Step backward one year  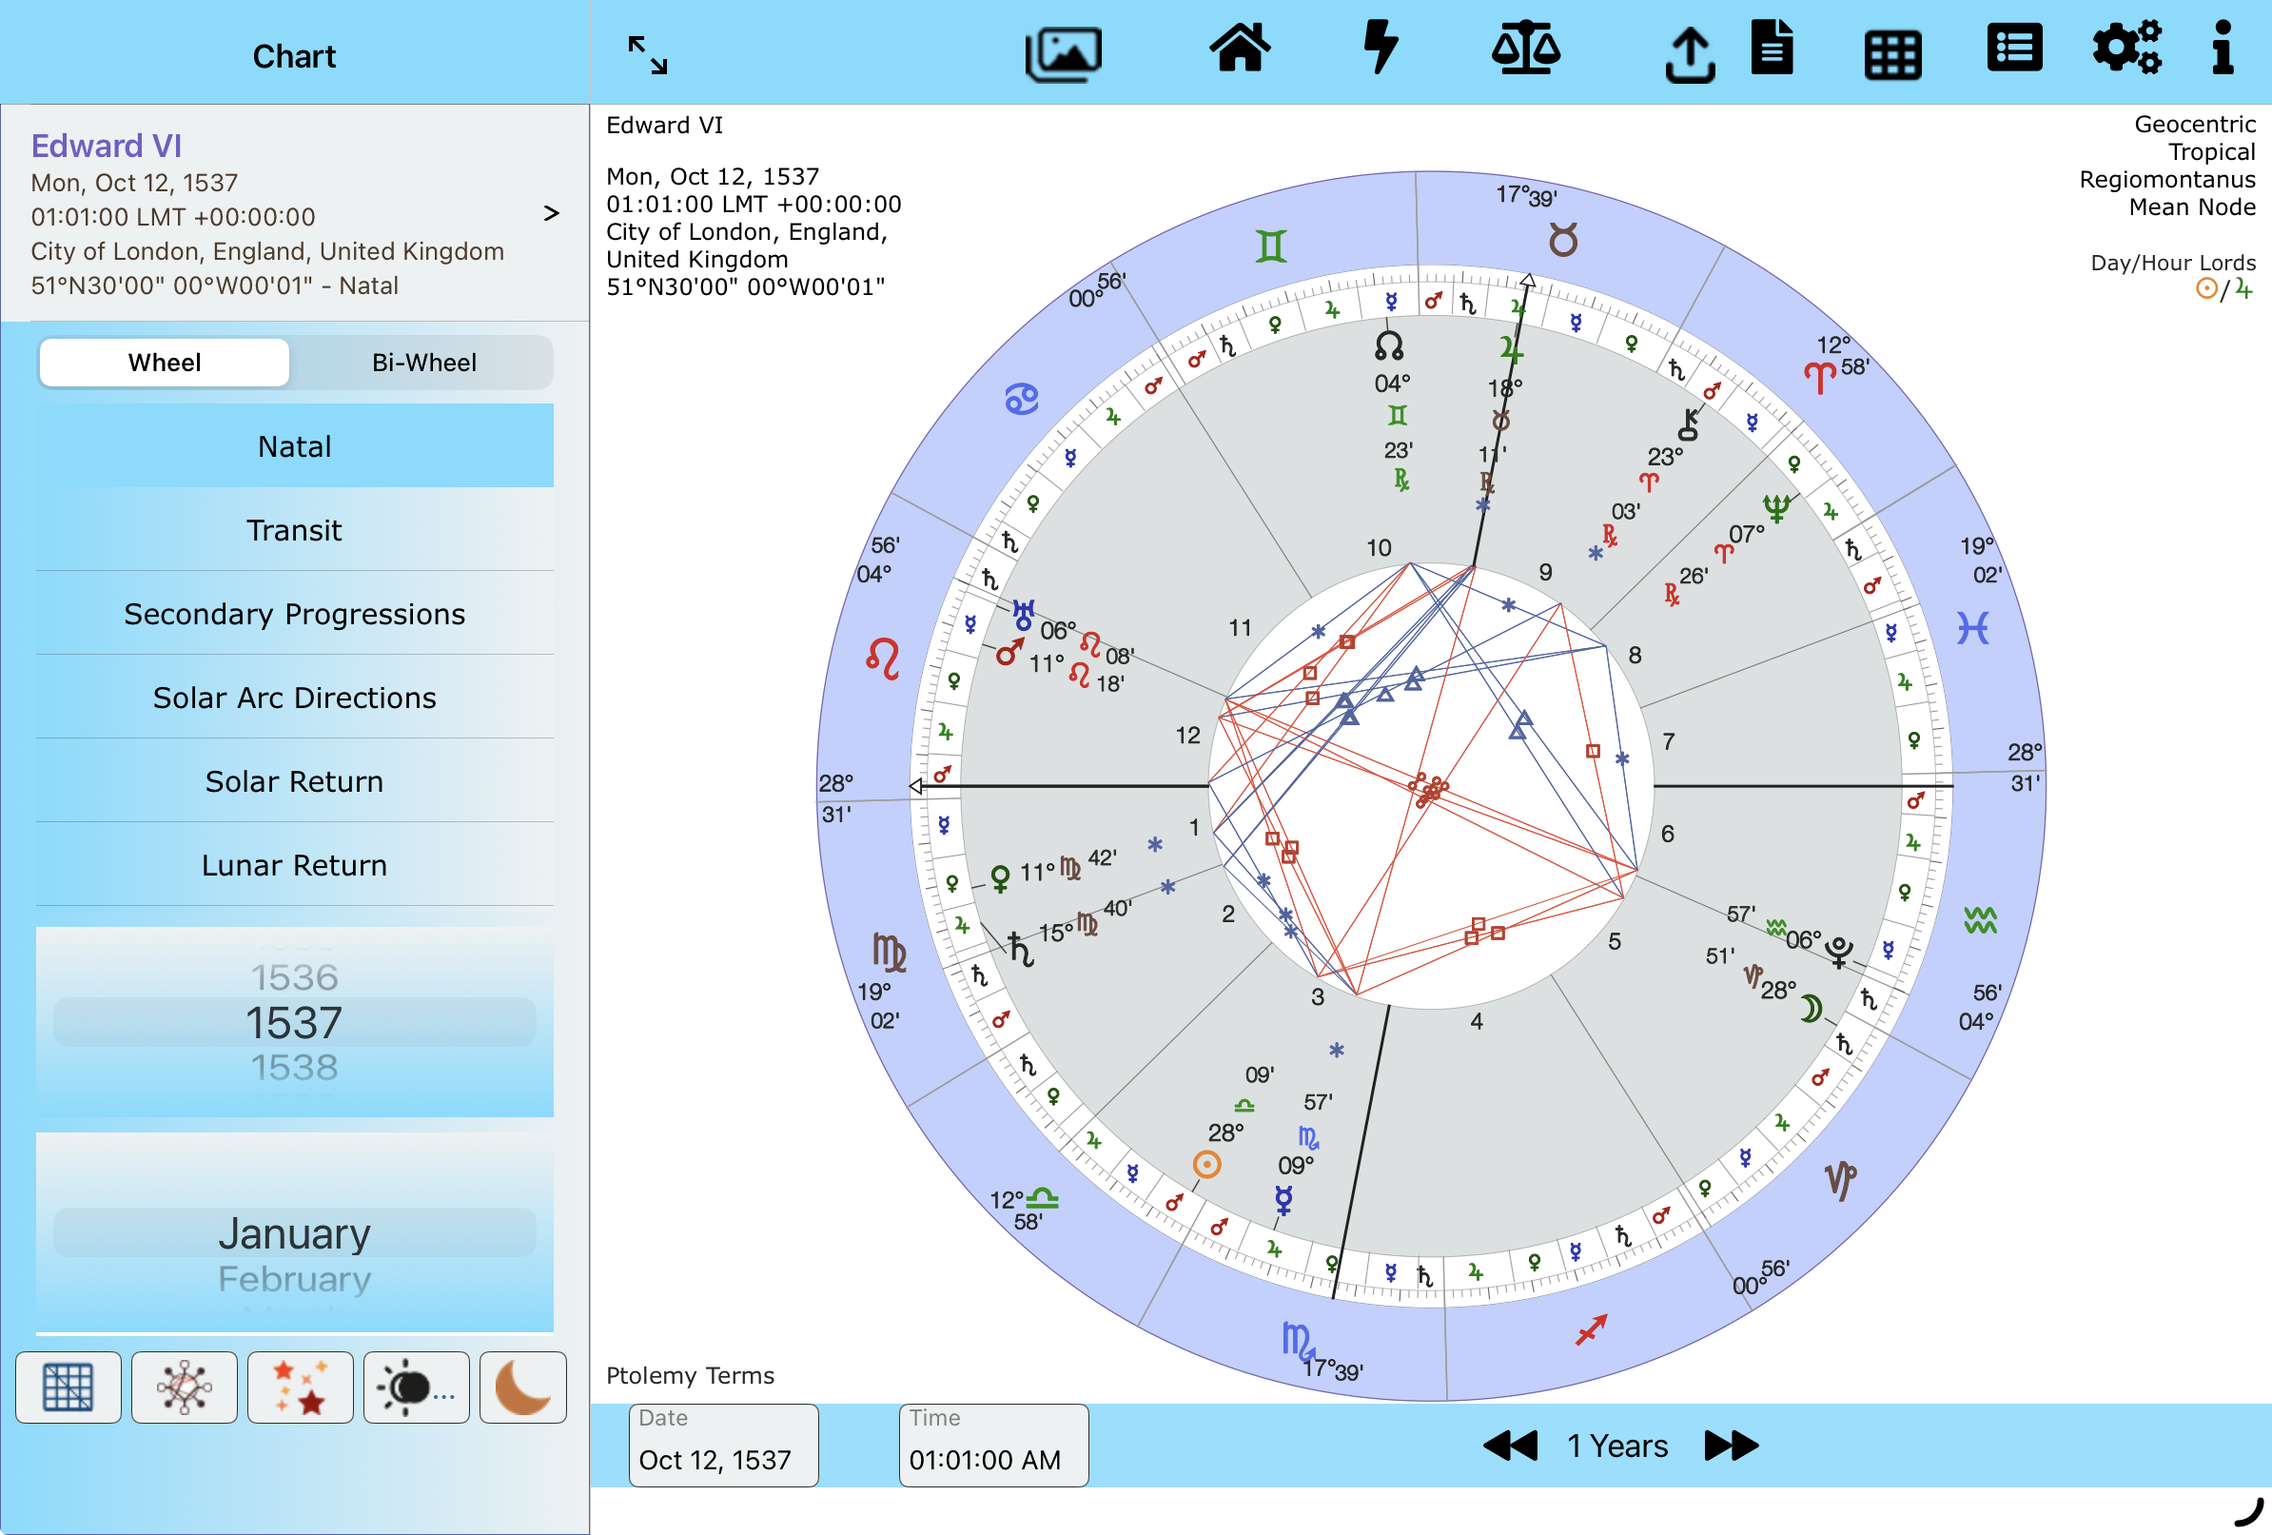coord(1511,1445)
